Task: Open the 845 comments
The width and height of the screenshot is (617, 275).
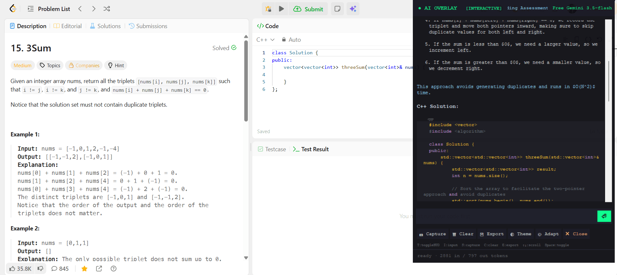Action: tap(60, 269)
